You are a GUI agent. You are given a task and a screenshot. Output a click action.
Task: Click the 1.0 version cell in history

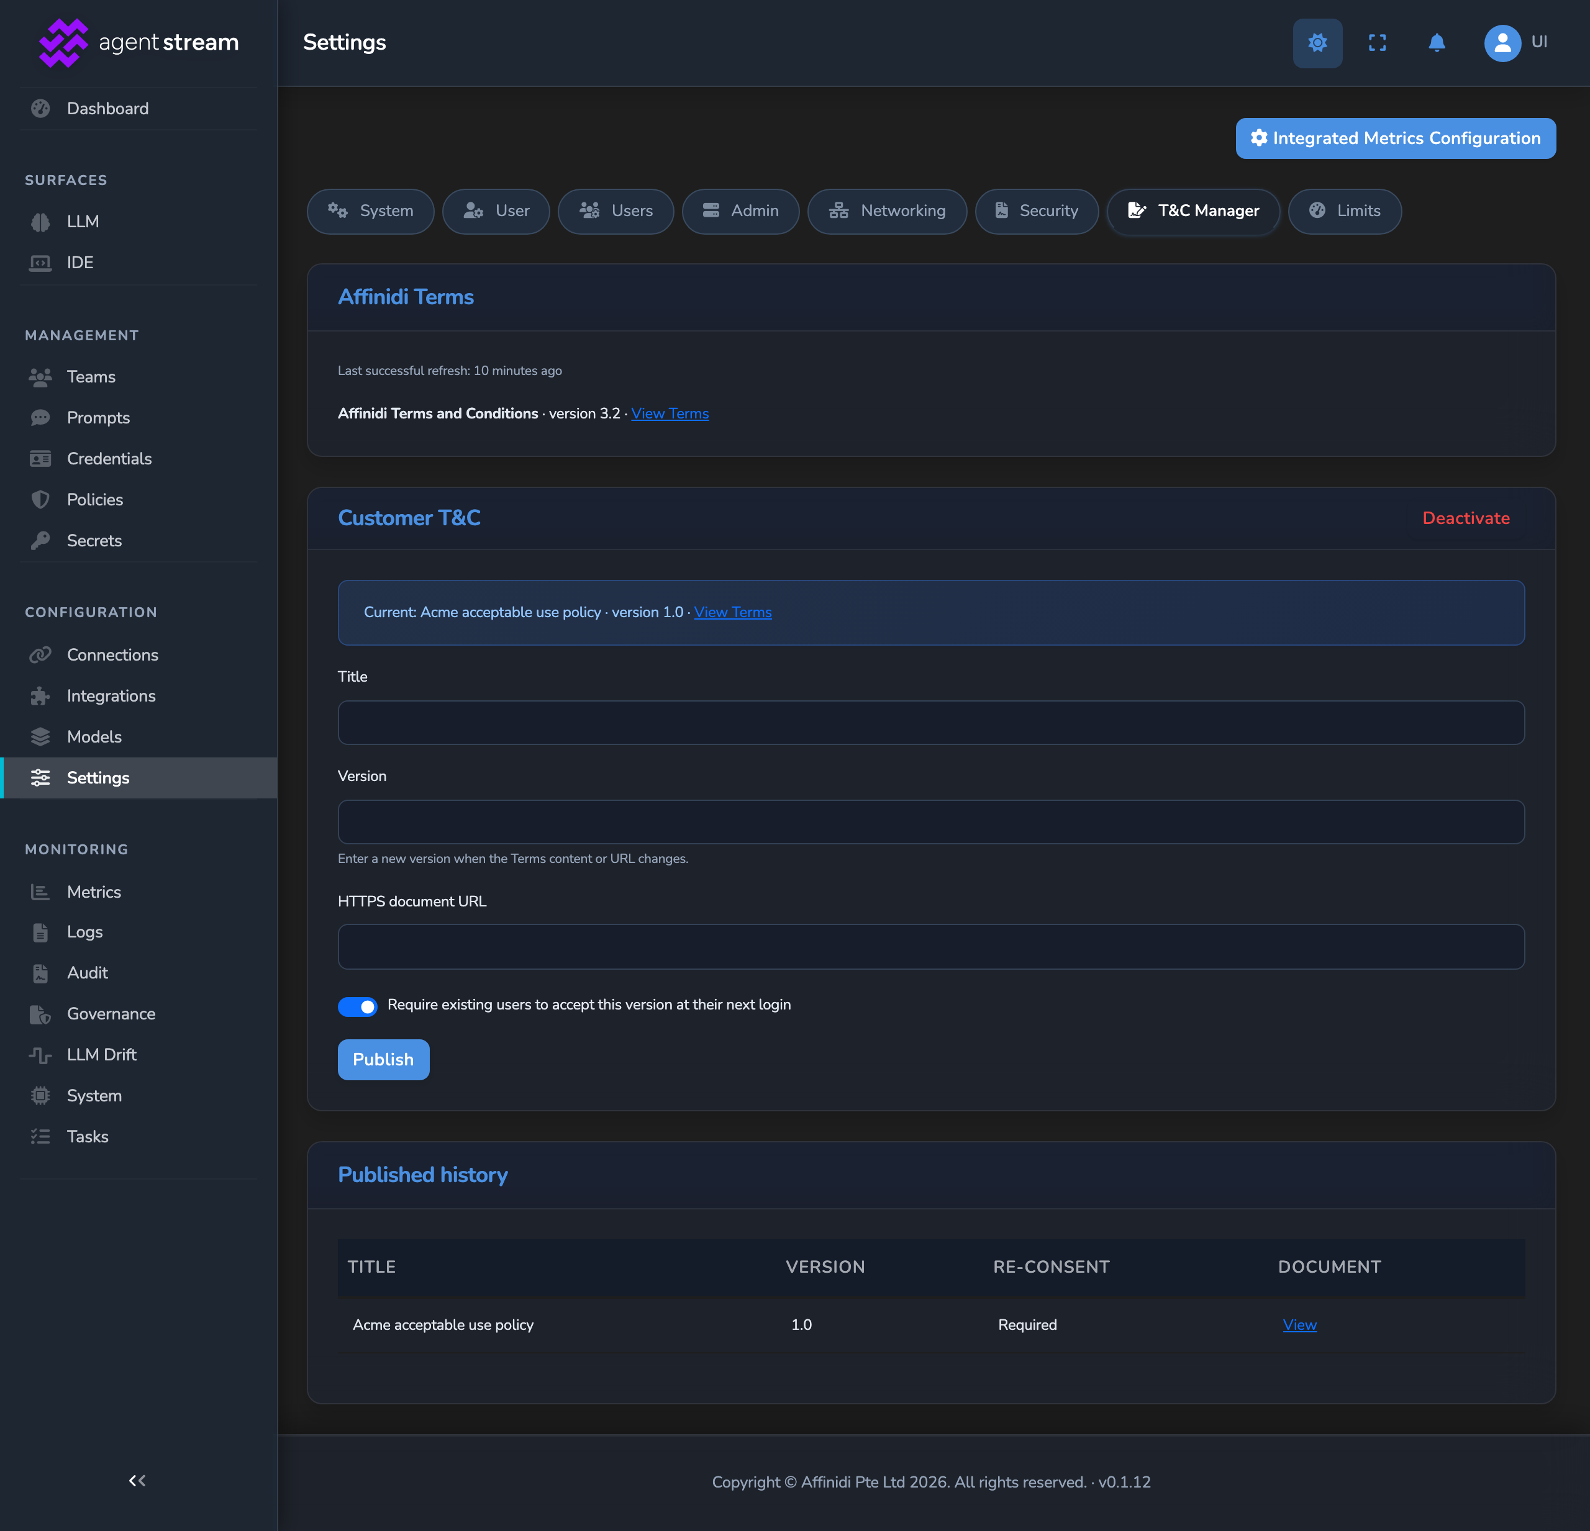coord(801,1324)
